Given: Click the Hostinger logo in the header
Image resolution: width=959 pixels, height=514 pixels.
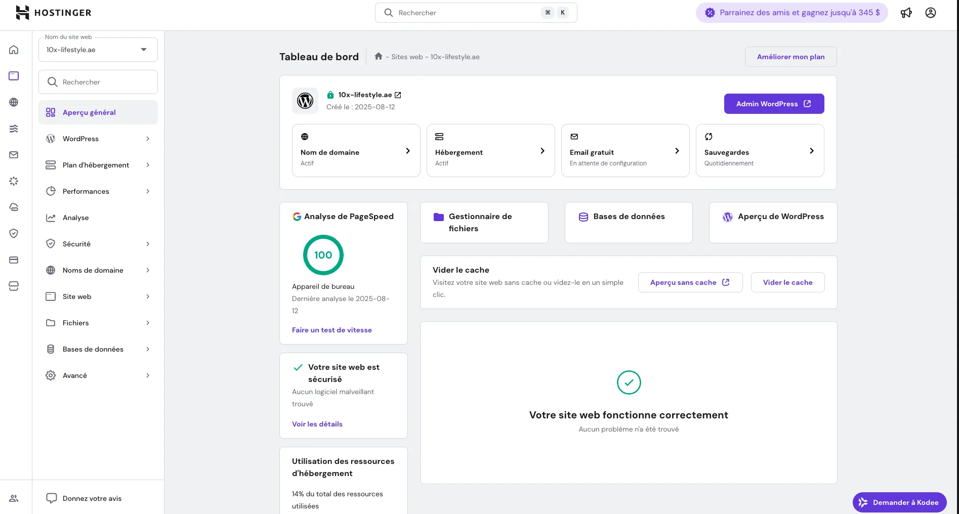Looking at the screenshot, I should 53,13.
